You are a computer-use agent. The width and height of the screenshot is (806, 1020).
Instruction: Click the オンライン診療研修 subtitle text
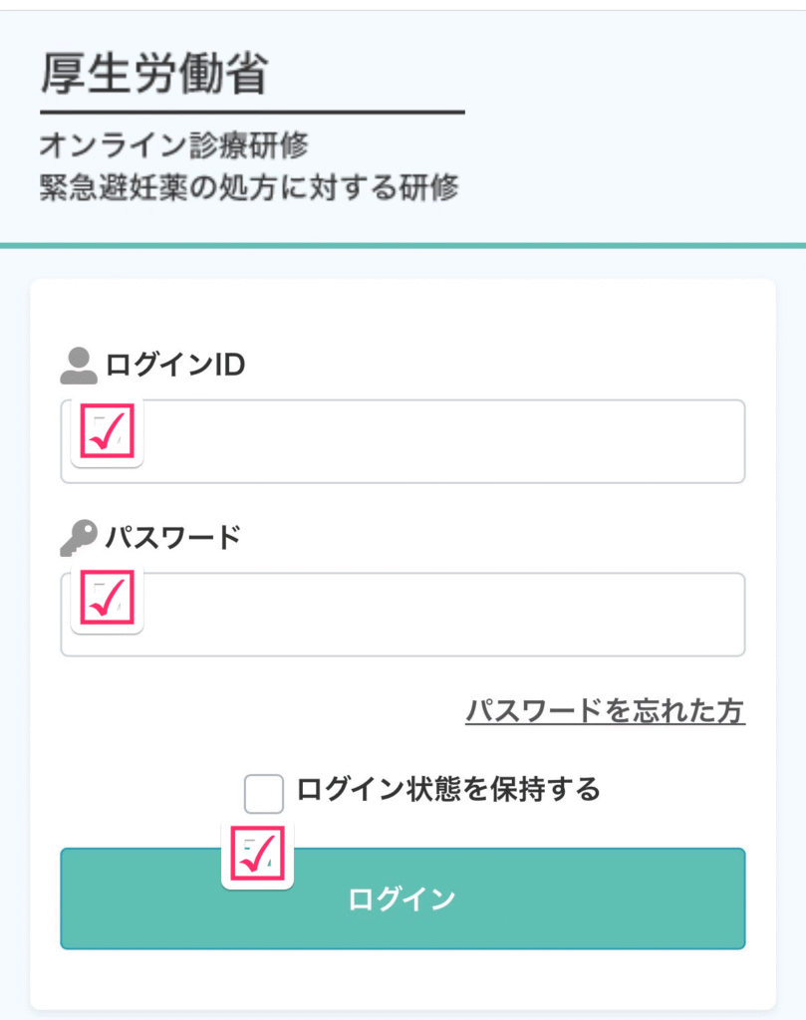(174, 145)
